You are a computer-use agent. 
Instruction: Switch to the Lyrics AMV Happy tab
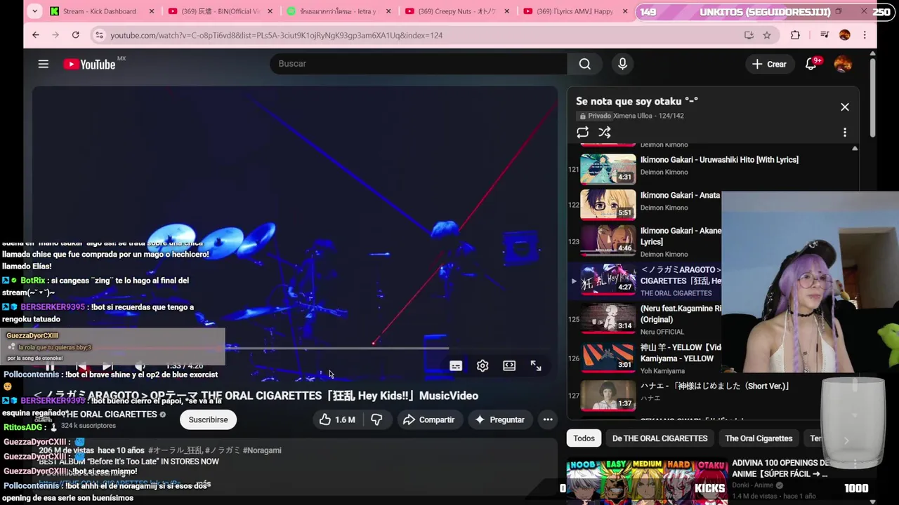[x=575, y=11]
